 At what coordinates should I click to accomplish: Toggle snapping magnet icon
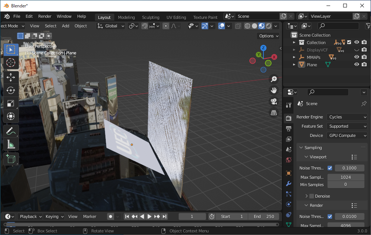[145, 26]
